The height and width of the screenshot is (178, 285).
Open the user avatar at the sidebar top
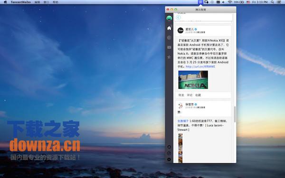[x=169, y=19]
